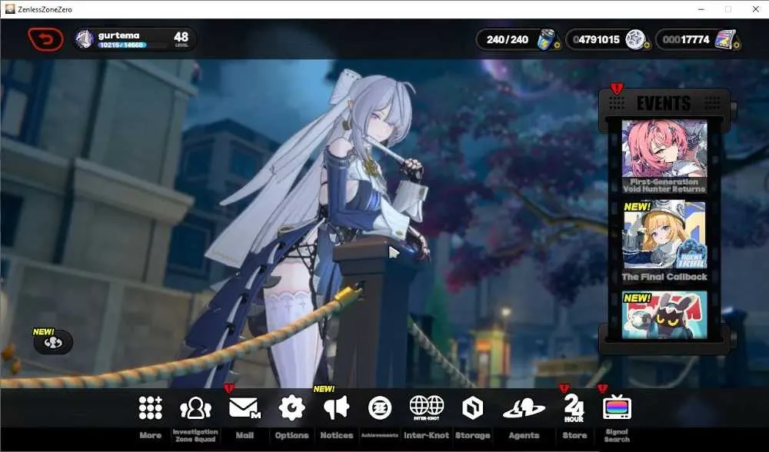The image size is (769, 452).
Task: Open the More grid menu icon
Action: point(150,408)
